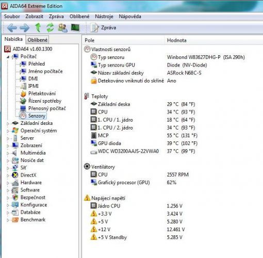263x258 pixels.
Task: Click the Hardware category icon
Action: click(15, 183)
